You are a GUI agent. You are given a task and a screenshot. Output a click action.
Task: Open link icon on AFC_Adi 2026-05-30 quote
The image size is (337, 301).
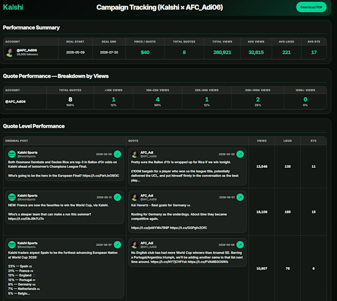240,154
